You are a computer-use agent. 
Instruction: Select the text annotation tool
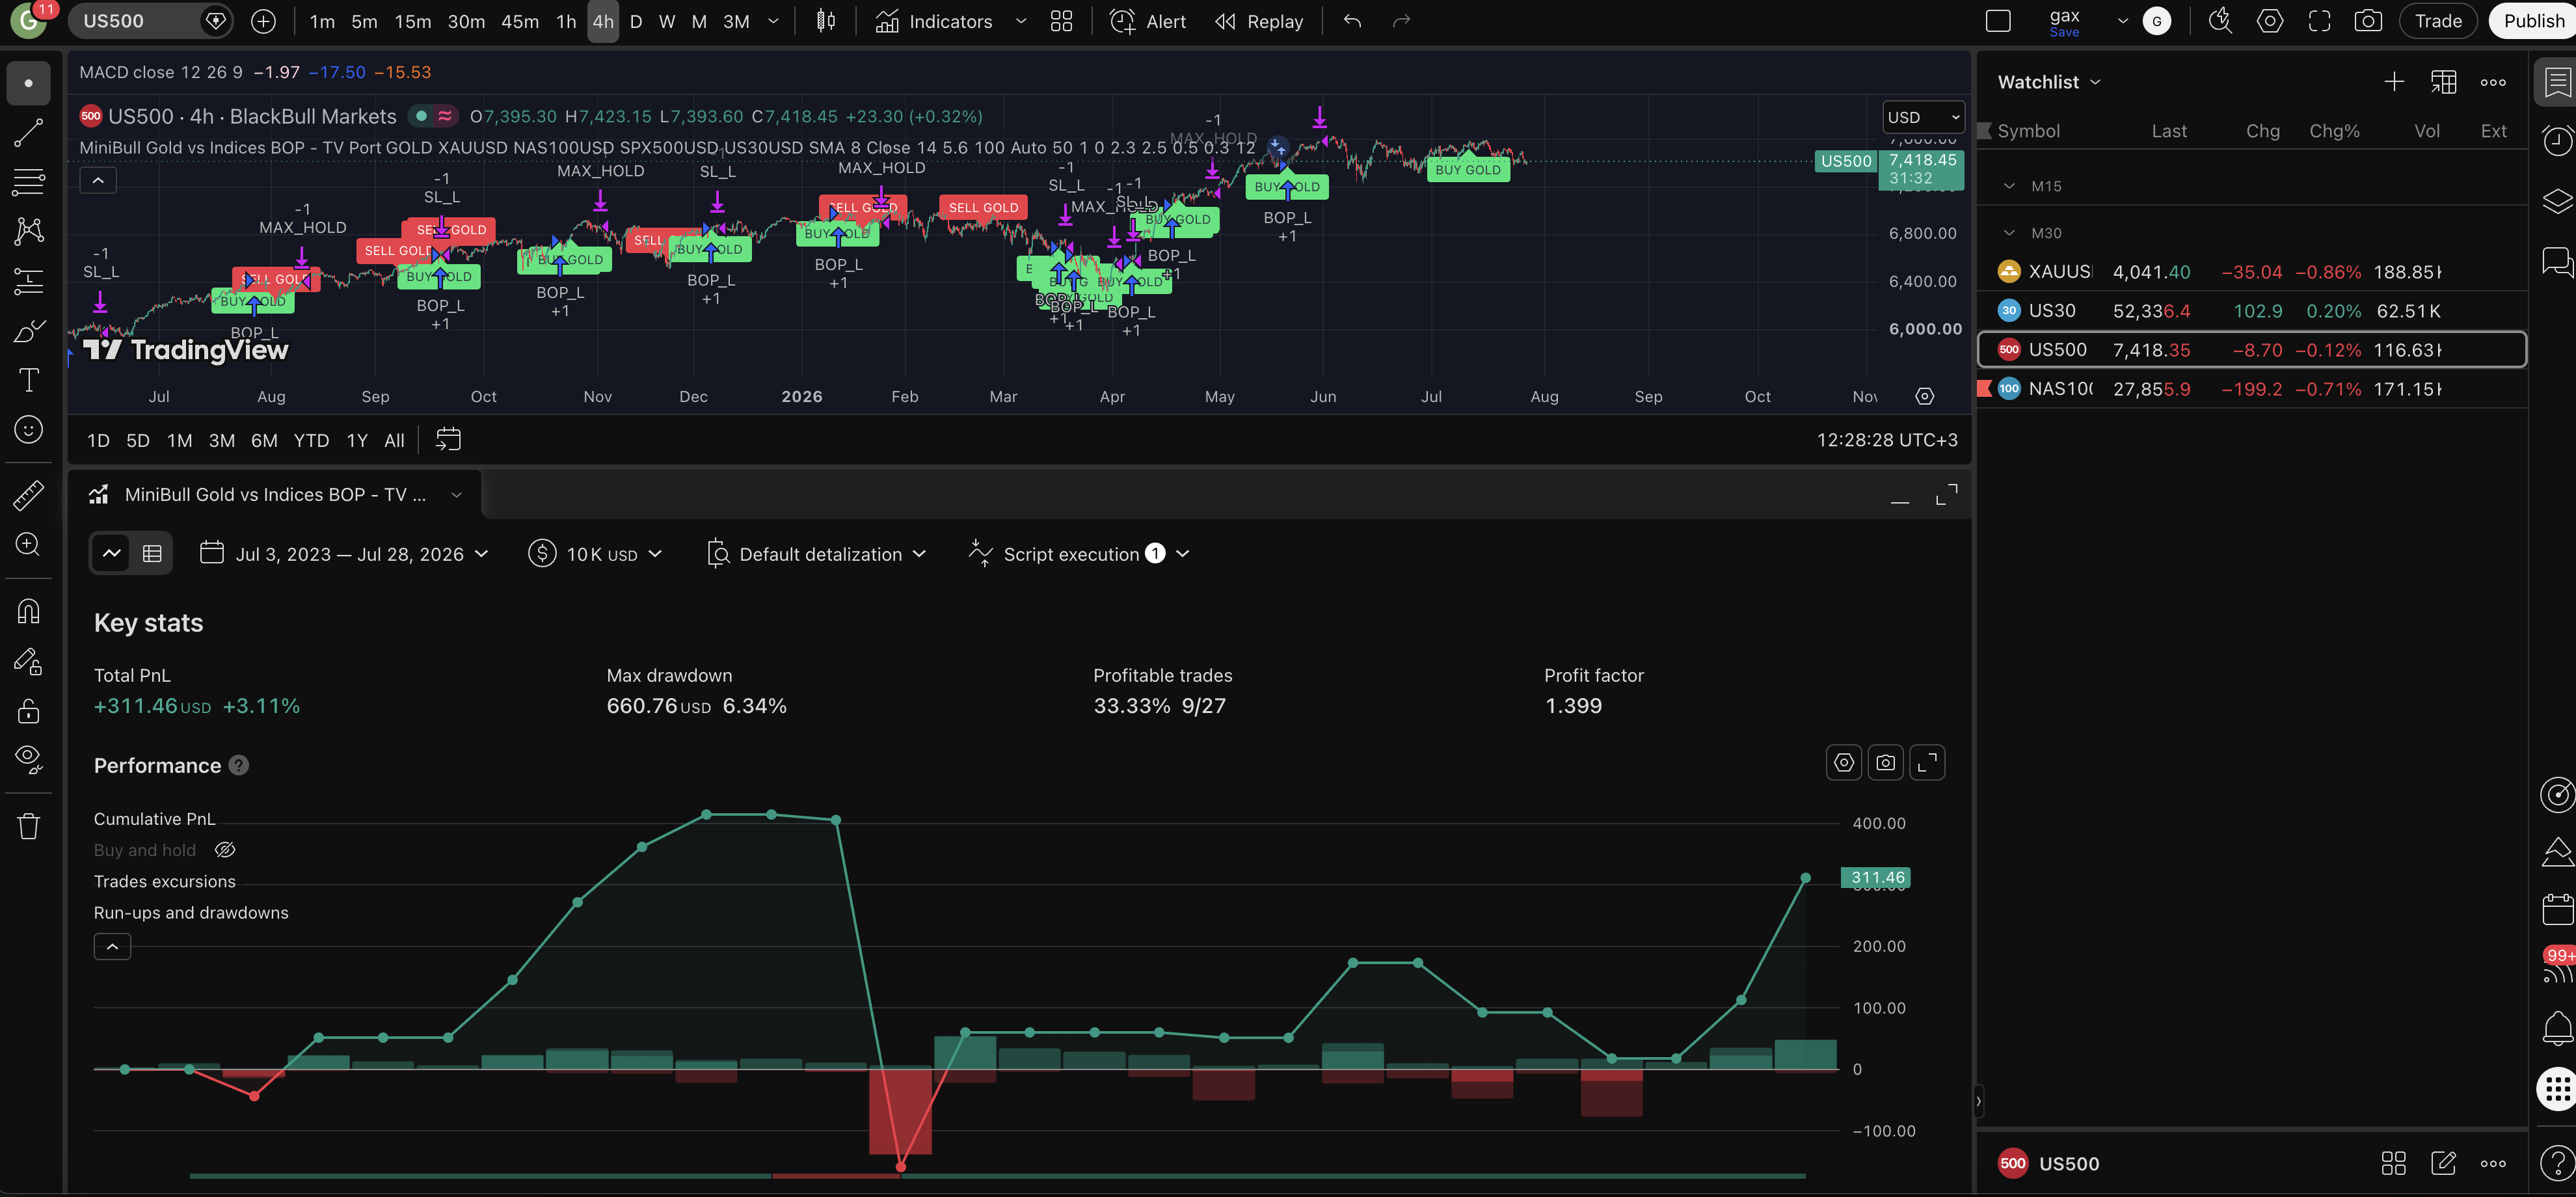tap(28, 381)
